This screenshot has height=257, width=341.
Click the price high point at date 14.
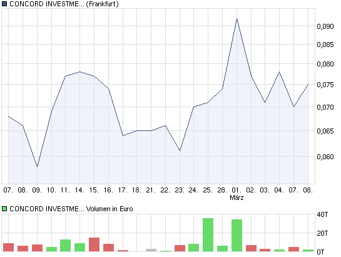tap(80, 71)
